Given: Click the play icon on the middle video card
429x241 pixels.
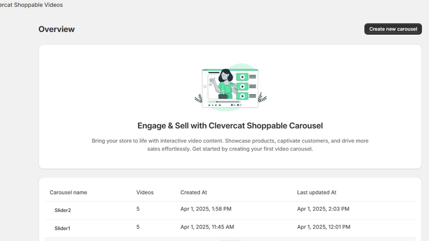Looking at the screenshot, I should 243,86.
